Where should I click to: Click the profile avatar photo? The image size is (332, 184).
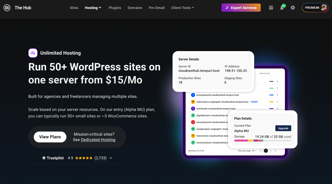point(324,8)
